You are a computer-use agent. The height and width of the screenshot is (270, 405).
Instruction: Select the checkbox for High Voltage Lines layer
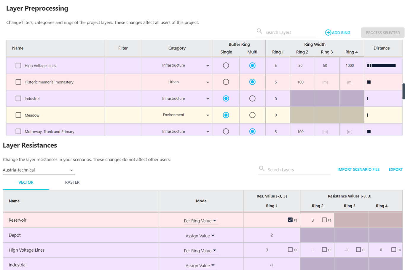coord(18,65)
